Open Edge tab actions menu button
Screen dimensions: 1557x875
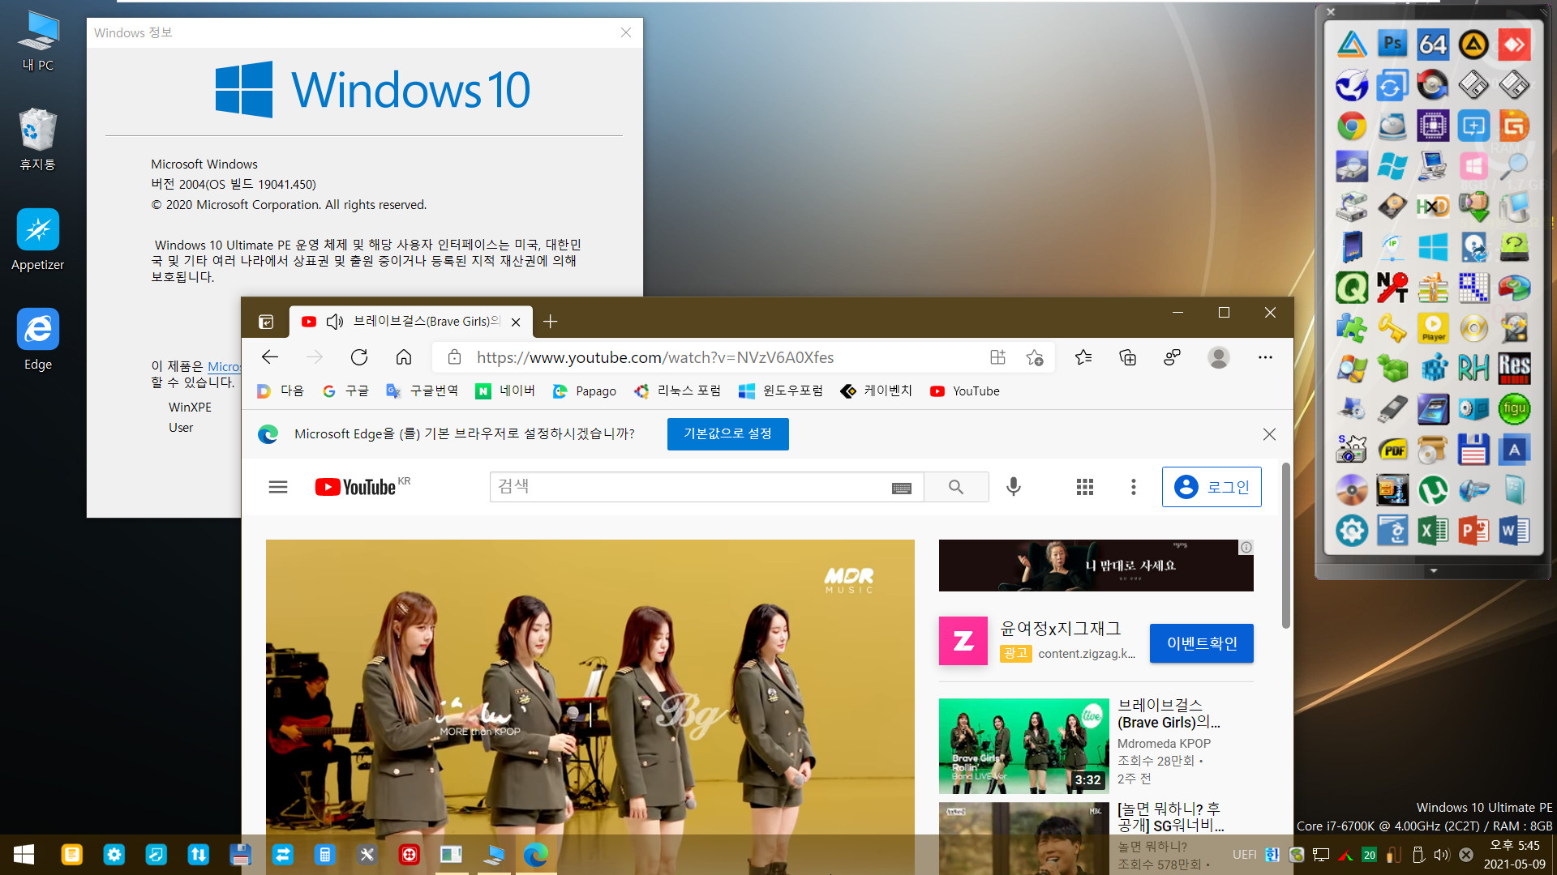(x=266, y=322)
